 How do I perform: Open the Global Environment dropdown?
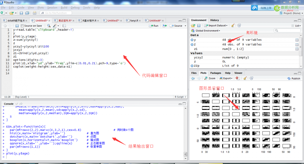206,30
